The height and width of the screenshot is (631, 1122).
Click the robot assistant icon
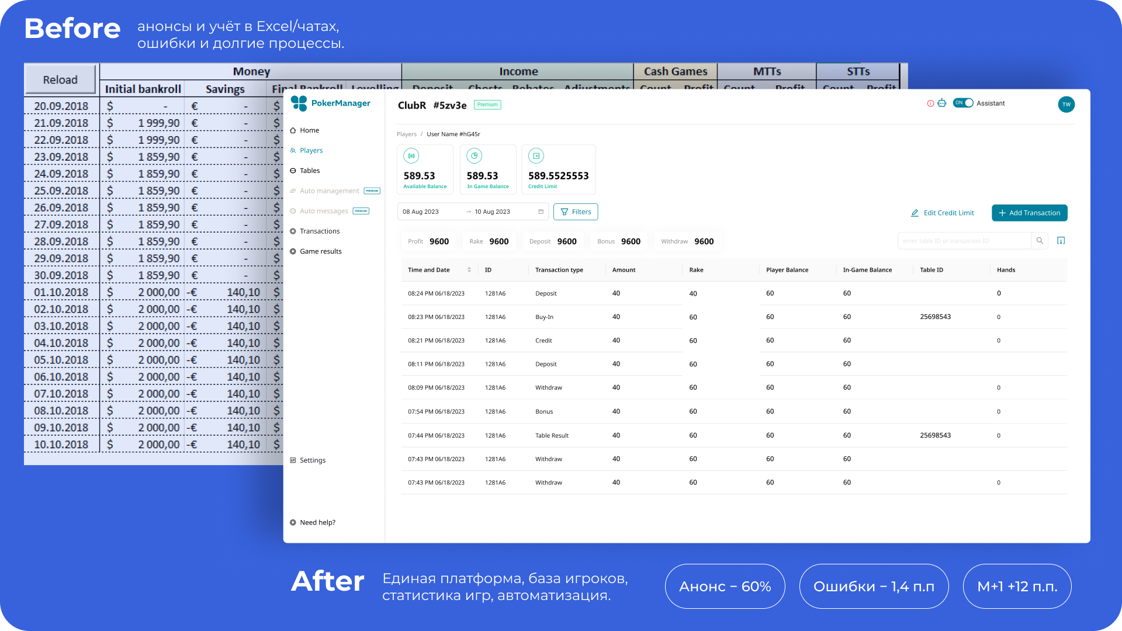pyautogui.click(x=941, y=103)
